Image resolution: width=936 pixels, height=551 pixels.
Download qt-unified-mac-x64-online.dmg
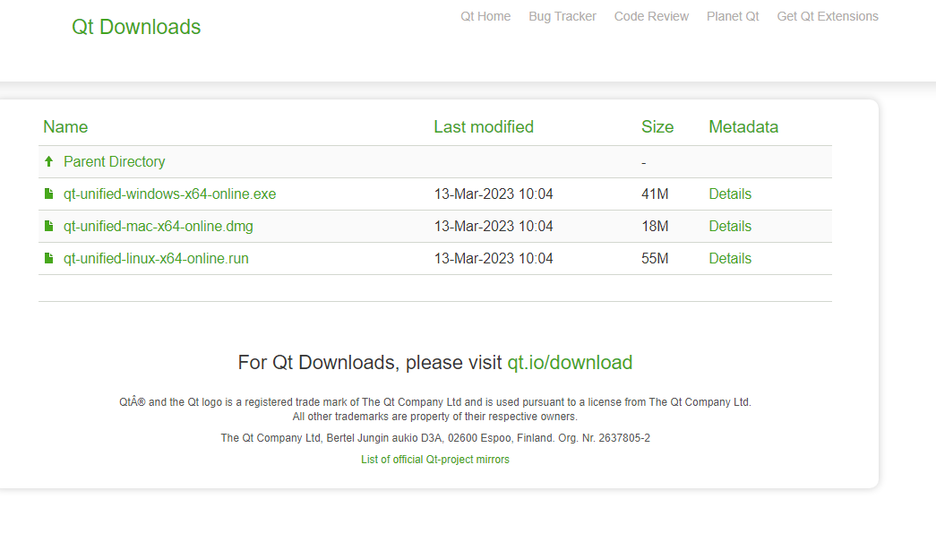[159, 227]
